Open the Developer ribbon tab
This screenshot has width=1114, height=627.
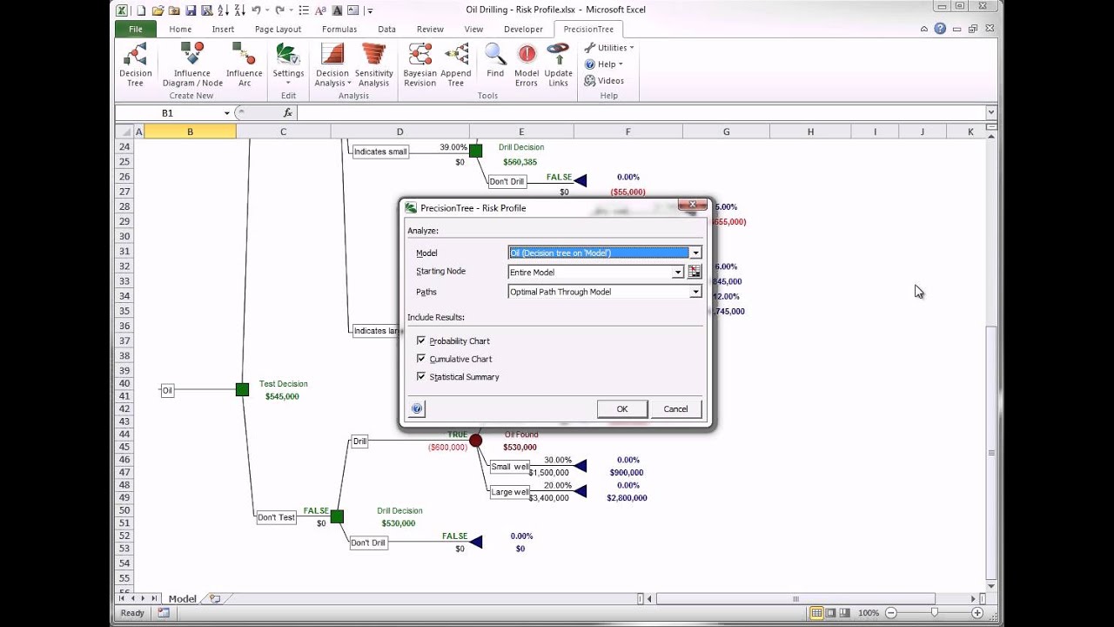(x=523, y=29)
